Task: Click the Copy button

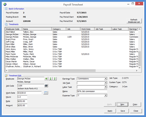Action: [x=135, y=104]
